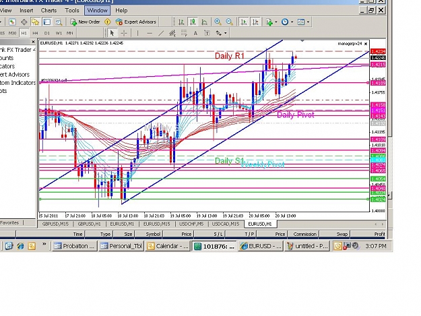Click the yellow warning diamond icon
421x316 pixels.
[108, 22]
